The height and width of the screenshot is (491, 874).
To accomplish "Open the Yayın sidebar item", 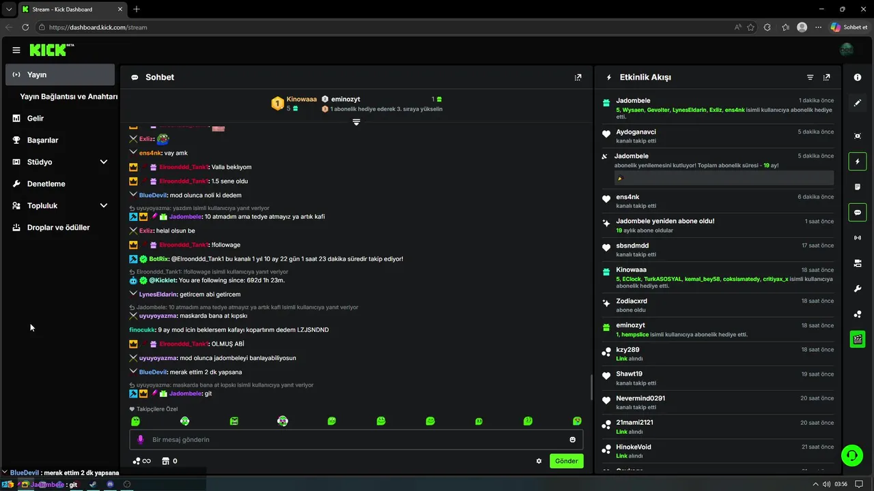I will pyautogui.click(x=60, y=75).
